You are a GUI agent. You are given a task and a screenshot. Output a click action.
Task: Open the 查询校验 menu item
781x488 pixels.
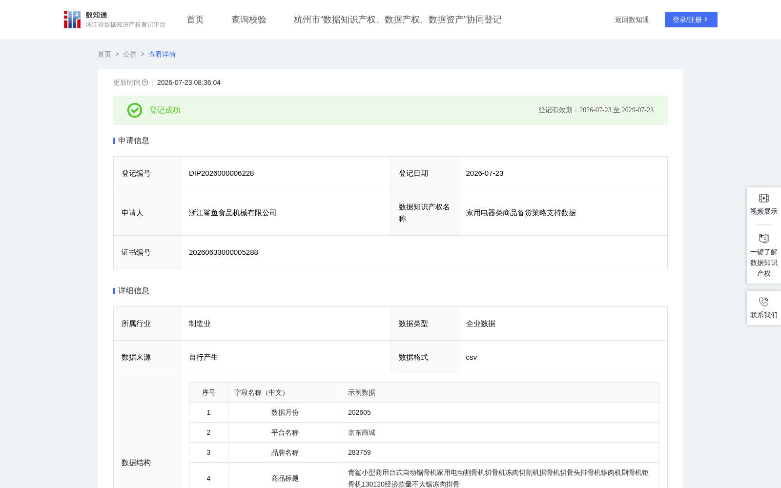[x=249, y=20]
